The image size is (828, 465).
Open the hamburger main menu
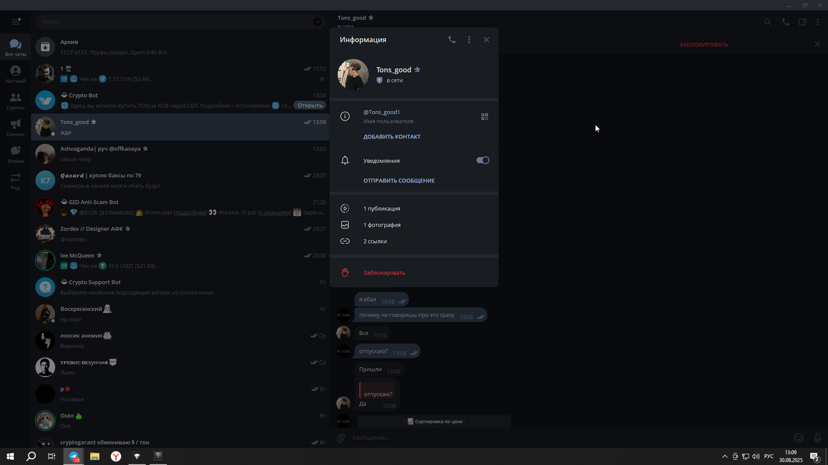[16, 22]
